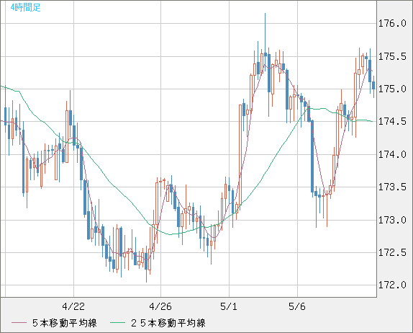This screenshot has height=333, width=413.
Task: Click the tallest candle wick above 176.0
Action: 265,33
